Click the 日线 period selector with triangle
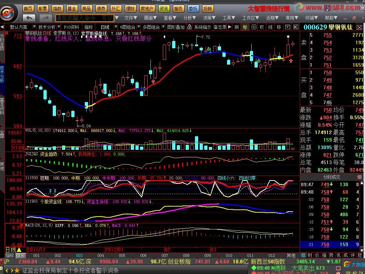 (14, 250)
